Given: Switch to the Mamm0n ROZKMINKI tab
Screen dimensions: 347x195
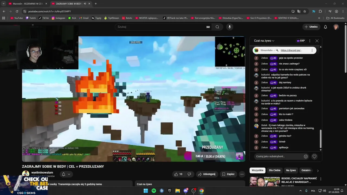Looking at the screenshot, I should pyautogui.click(x=28, y=4).
